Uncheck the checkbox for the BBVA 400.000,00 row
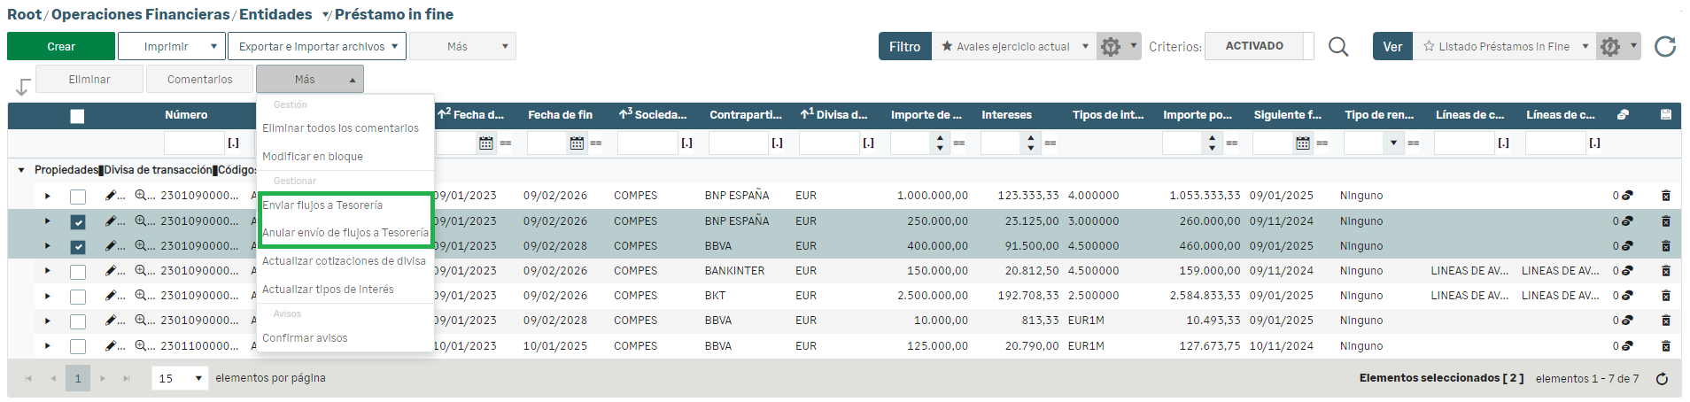This screenshot has height=402, width=1690. (78, 247)
